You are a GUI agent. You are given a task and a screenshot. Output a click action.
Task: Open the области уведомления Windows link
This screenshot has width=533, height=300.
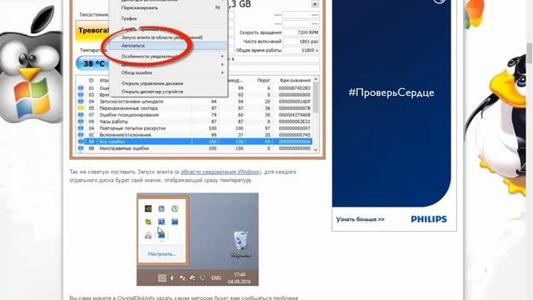220,172
